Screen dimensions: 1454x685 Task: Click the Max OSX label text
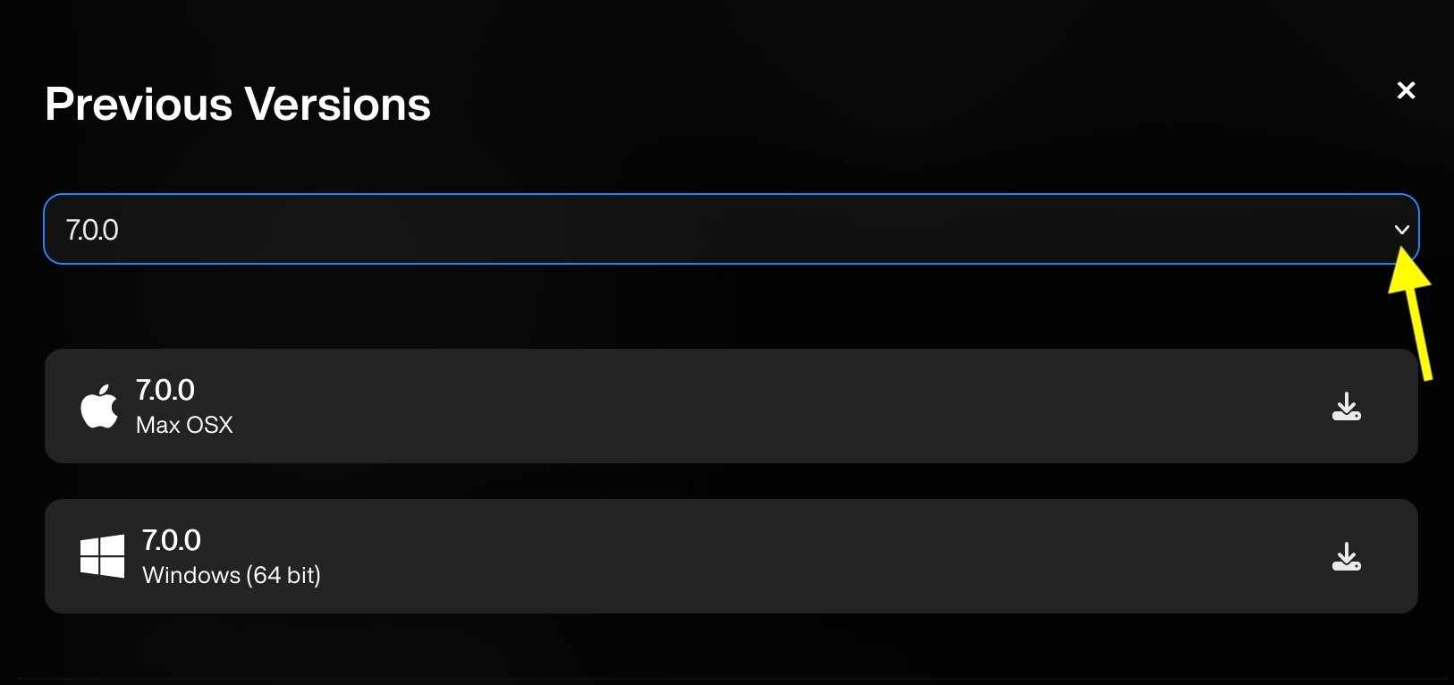(184, 425)
